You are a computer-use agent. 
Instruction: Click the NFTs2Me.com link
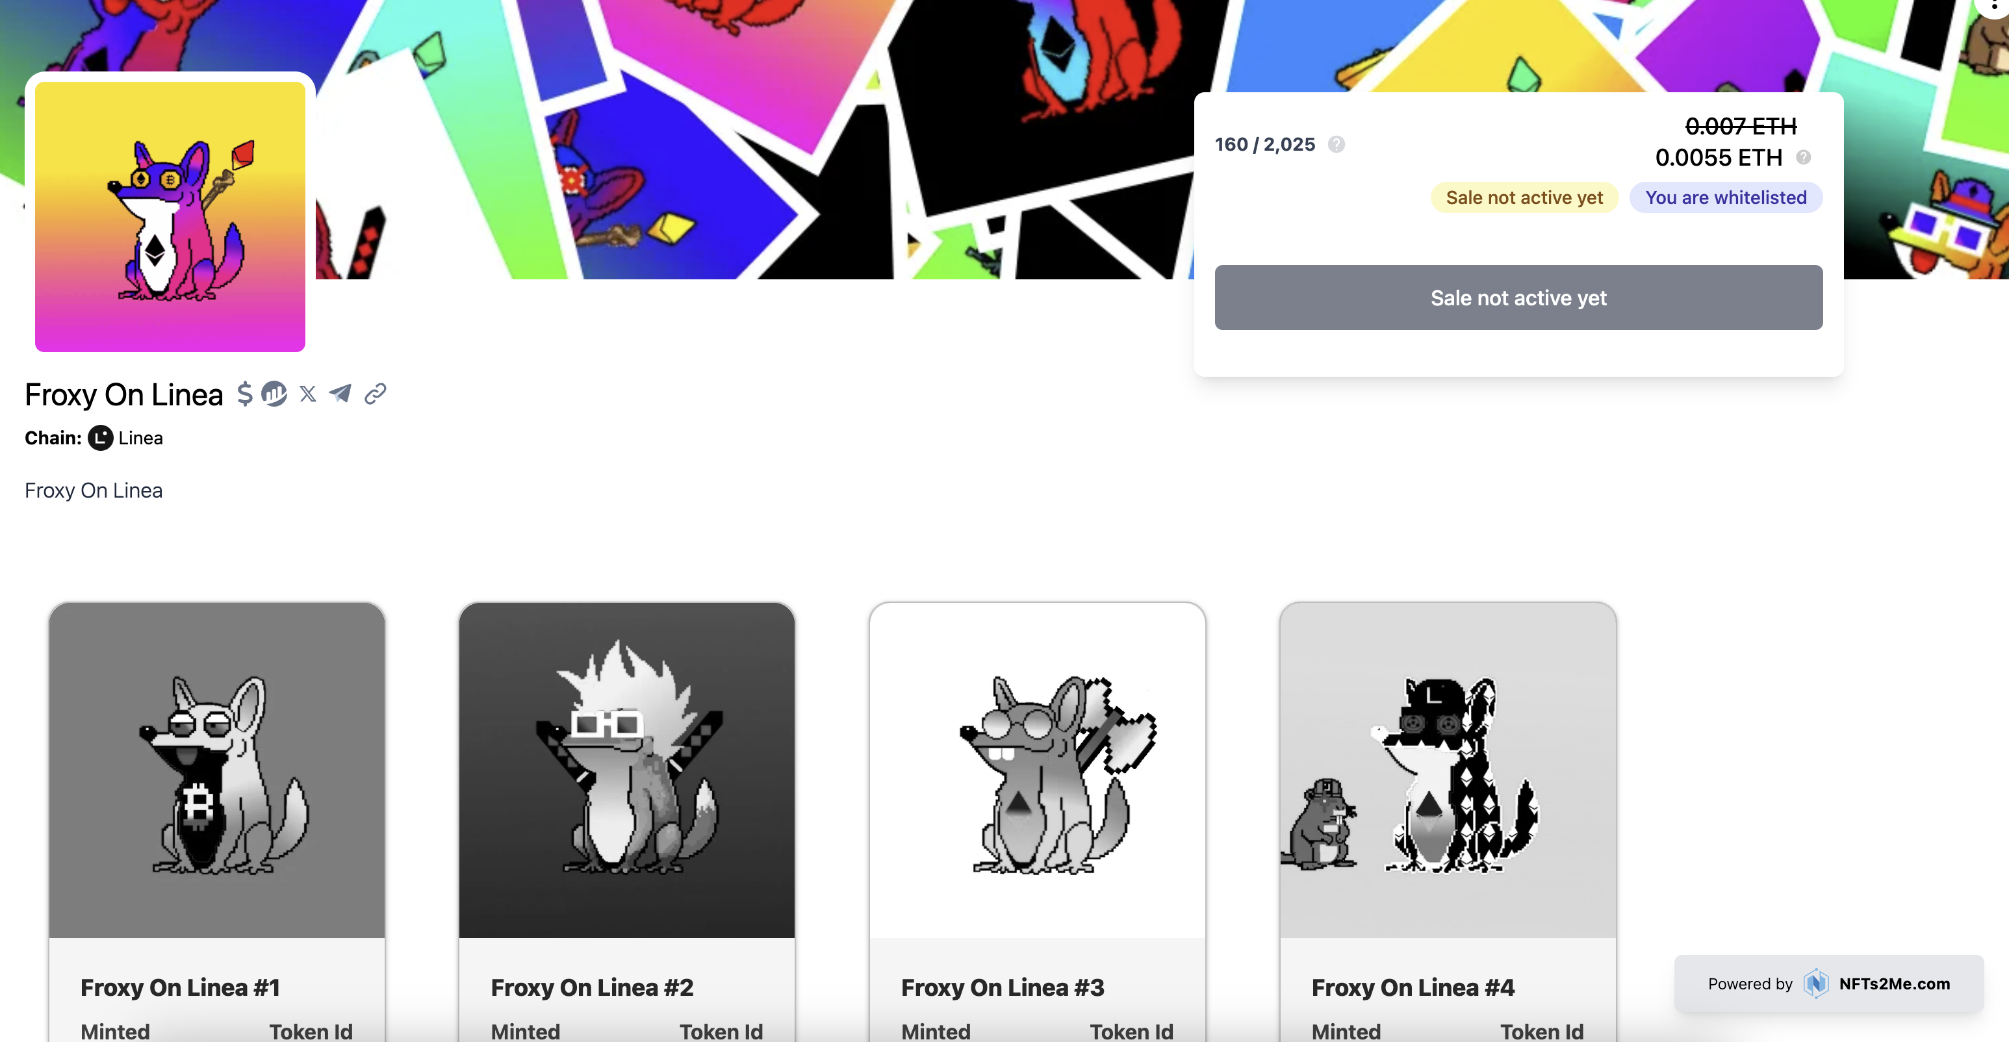click(x=1895, y=984)
